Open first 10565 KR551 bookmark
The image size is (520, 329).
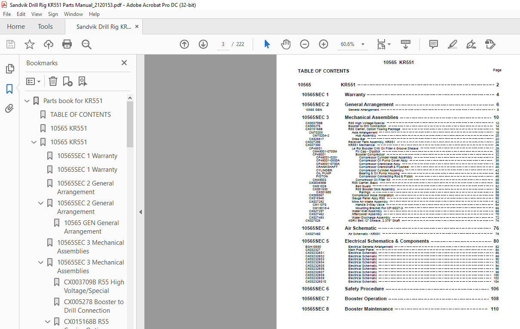69,128
